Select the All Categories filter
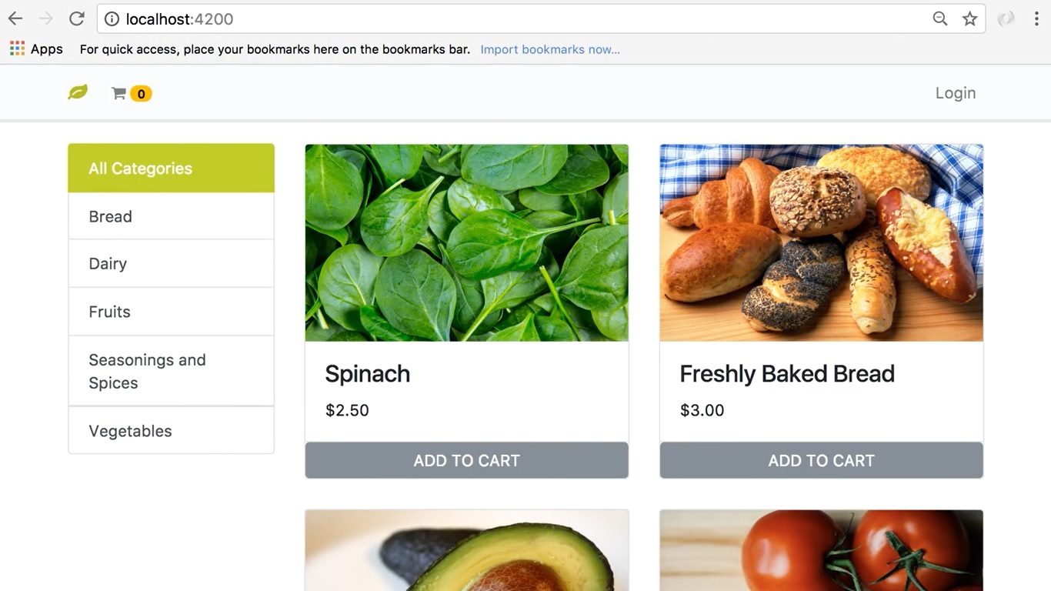The height and width of the screenshot is (591, 1051). point(171,168)
